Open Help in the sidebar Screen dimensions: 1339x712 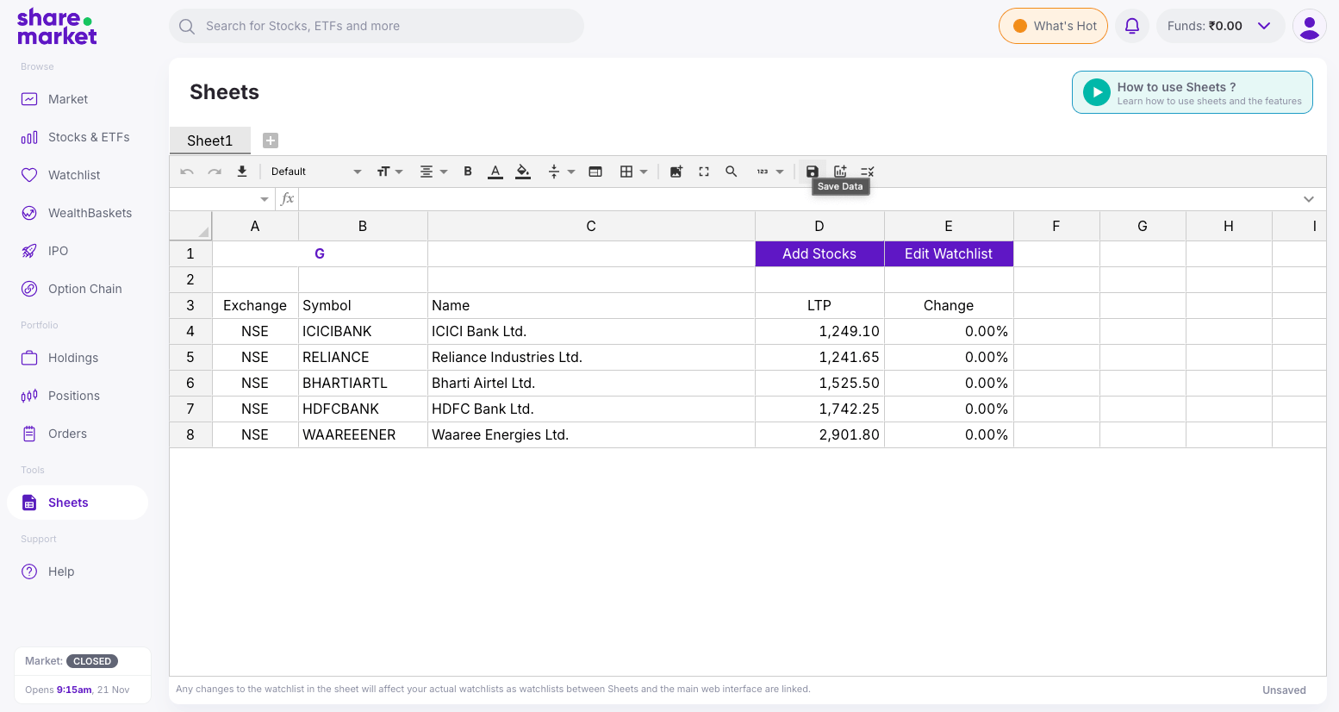tap(78, 571)
